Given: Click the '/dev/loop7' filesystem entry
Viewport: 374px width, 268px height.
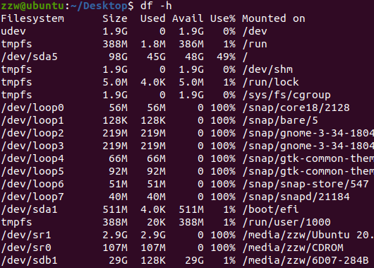Looking at the screenshot, I should [x=32, y=197].
